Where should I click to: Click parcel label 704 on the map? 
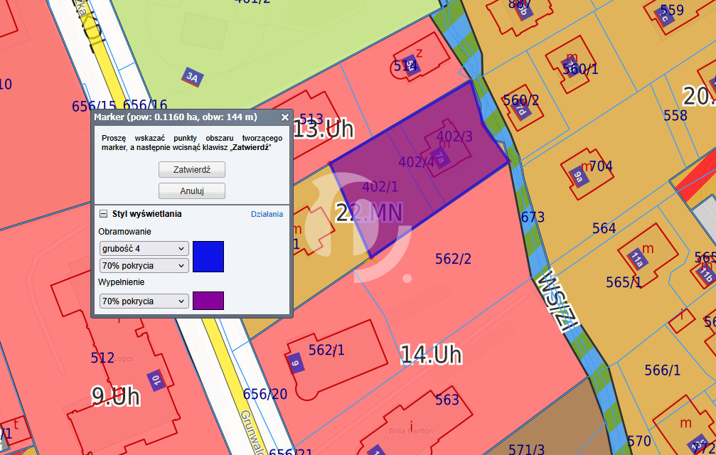pos(601,166)
